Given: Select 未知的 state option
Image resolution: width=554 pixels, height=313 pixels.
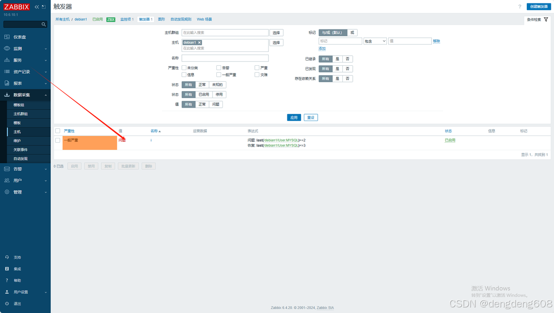Looking at the screenshot, I should [217, 85].
